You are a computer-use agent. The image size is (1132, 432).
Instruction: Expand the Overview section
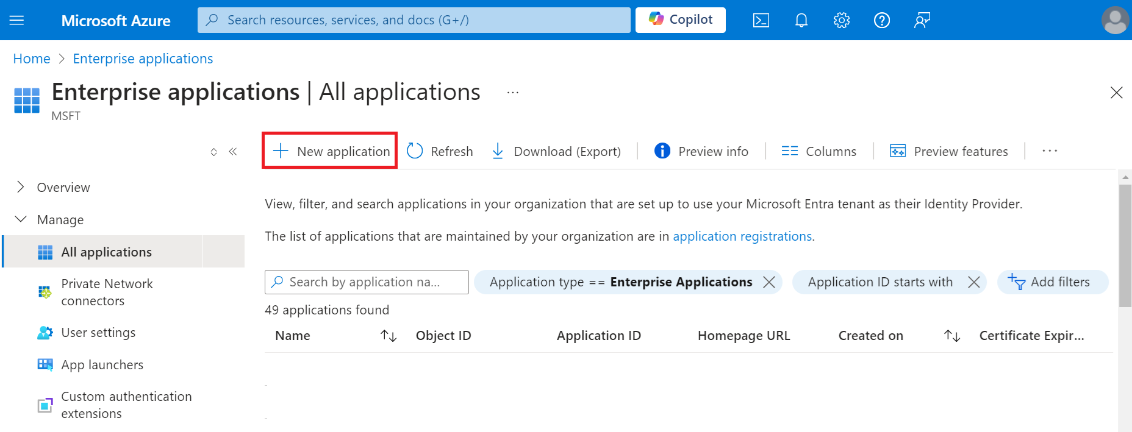(x=21, y=187)
